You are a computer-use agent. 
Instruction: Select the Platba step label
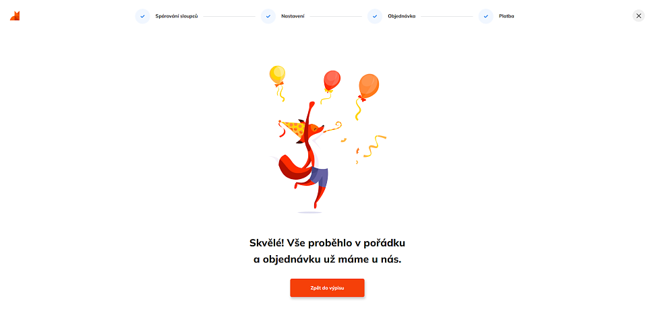coord(506,16)
